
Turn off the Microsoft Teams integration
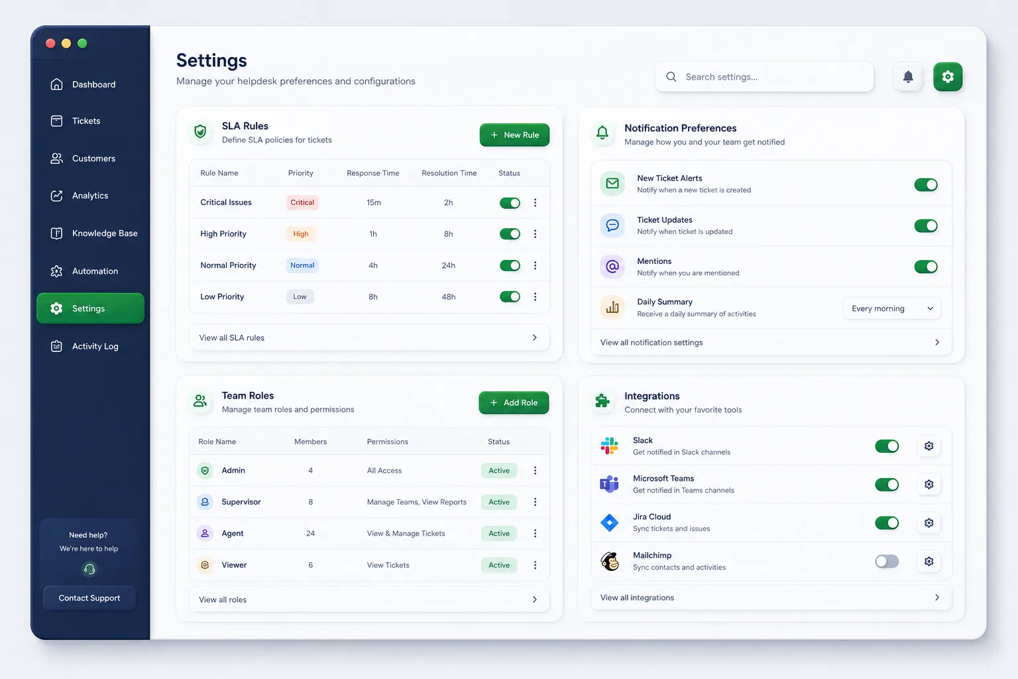[x=887, y=485]
